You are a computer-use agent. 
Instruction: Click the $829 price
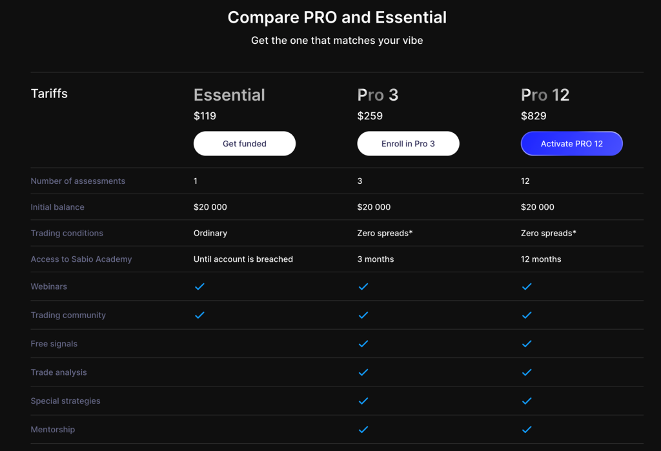tap(534, 116)
